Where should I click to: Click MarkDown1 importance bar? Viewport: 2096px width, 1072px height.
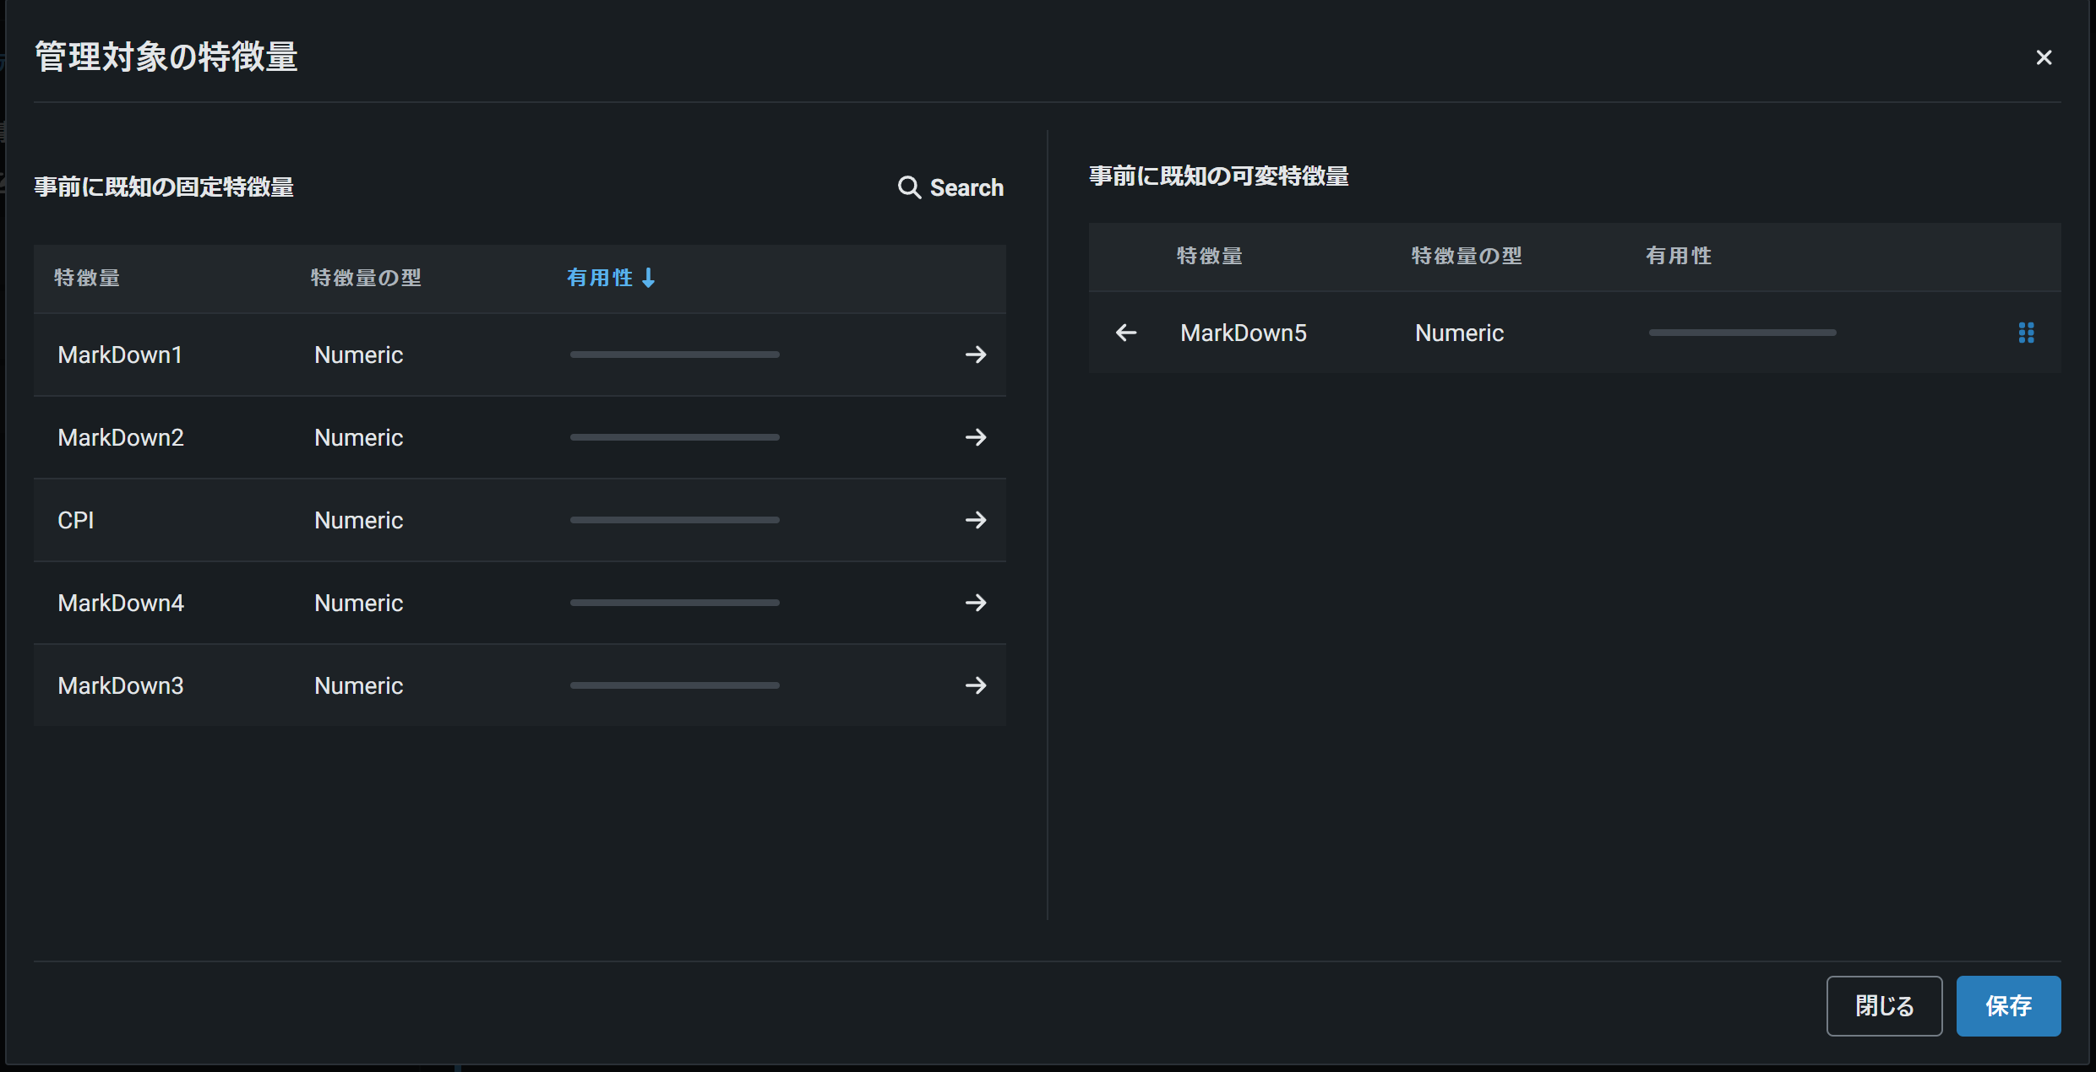coord(674,355)
